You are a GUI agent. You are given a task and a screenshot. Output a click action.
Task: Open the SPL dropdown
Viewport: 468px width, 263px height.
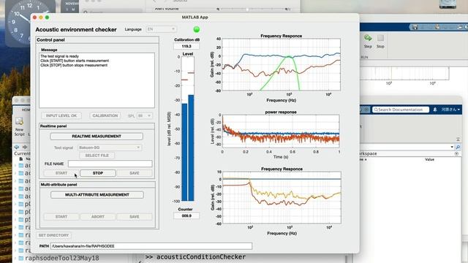(x=145, y=115)
